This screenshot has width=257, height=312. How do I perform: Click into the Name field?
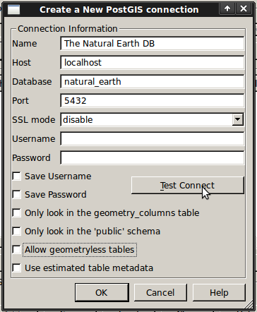[153, 44]
